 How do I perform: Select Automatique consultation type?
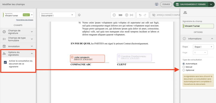(x=183, y=64)
